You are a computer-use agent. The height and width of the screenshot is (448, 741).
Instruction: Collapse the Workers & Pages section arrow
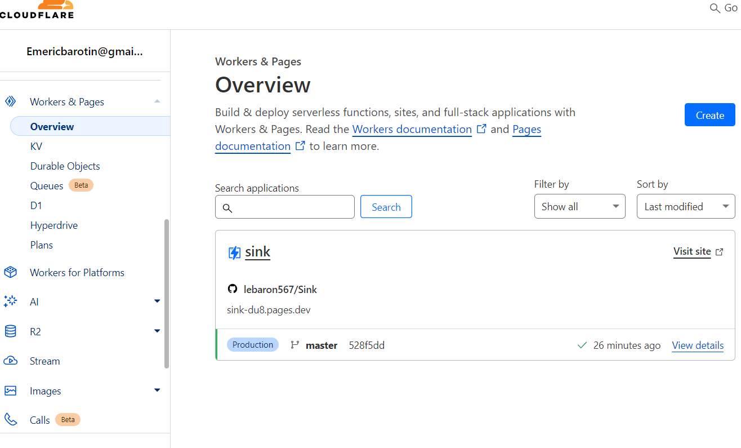[157, 101]
